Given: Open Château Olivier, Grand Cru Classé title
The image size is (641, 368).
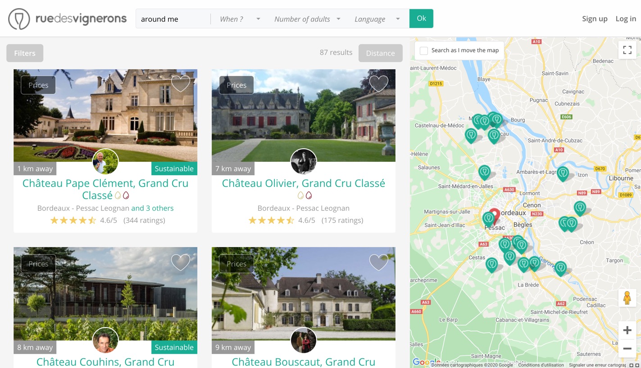Looking at the screenshot, I should click(x=304, y=183).
